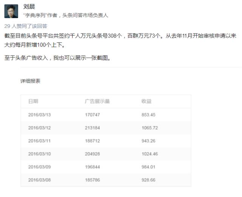Select ad impressions value 188712
The height and width of the screenshot is (197, 242).
pos(92,141)
